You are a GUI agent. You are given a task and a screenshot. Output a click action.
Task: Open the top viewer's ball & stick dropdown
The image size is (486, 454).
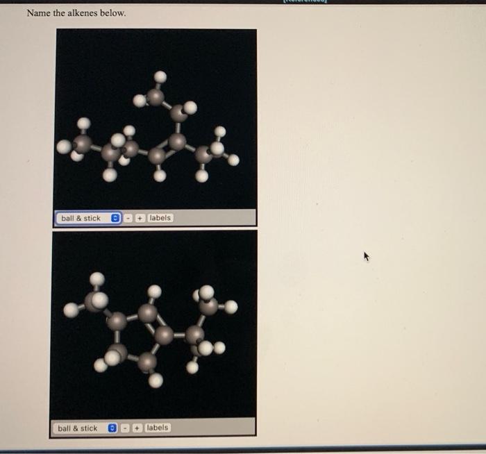pos(88,218)
